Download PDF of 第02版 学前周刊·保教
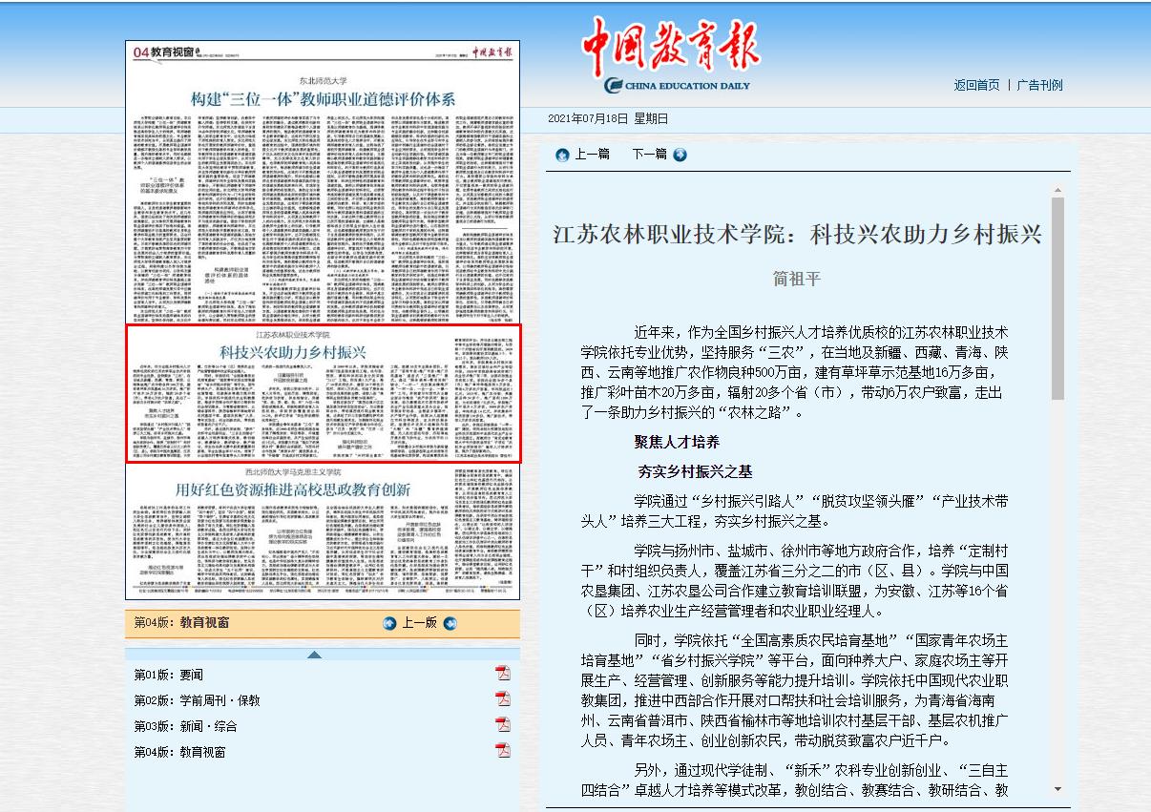 coord(503,699)
